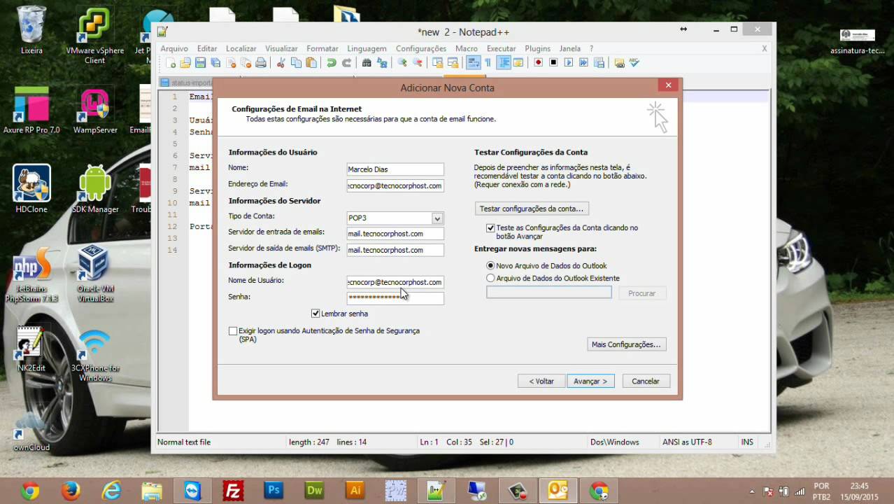Click the Open file icon in Notepad++ toolbar
Viewport: 894px width, 504px height.
point(185,62)
